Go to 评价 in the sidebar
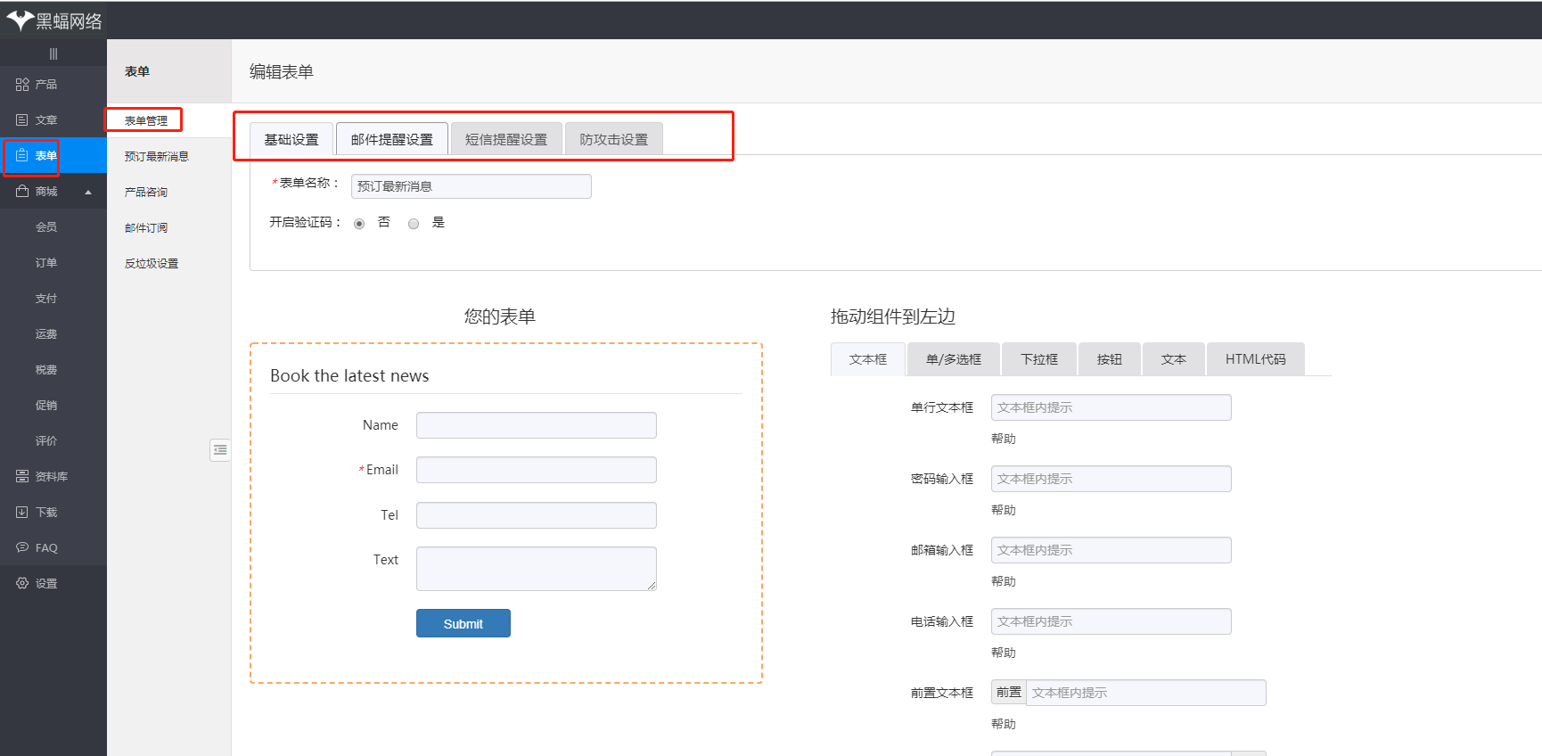 (46, 440)
